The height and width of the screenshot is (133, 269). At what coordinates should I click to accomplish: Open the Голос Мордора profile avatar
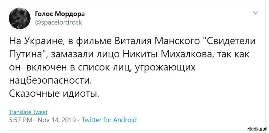coord(20,18)
